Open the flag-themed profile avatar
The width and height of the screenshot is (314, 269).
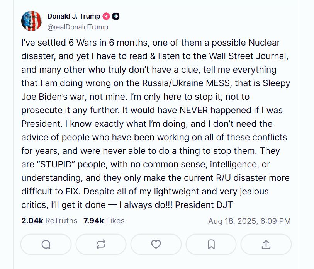[x=31, y=21]
